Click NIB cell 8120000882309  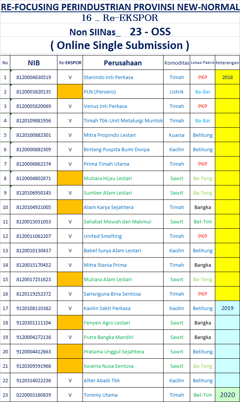pyautogui.click(x=33, y=149)
